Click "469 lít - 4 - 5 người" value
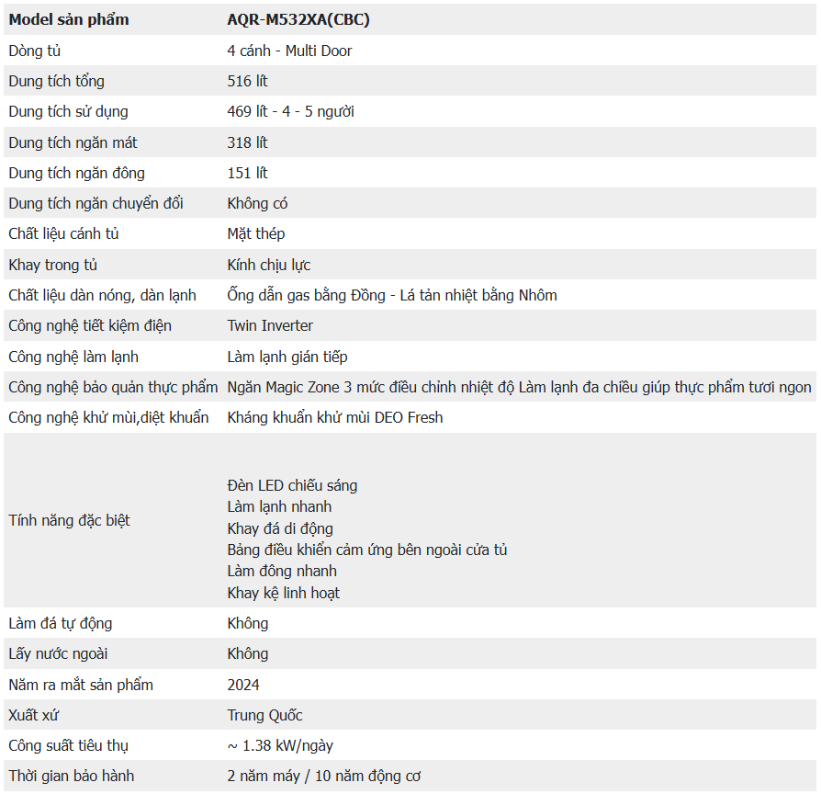 pyautogui.click(x=290, y=111)
